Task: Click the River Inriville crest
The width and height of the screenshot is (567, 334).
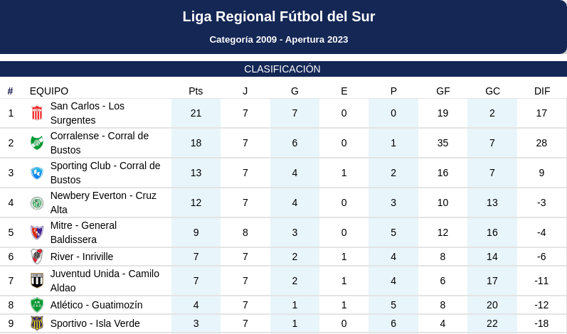Action: (x=37, y=257)
